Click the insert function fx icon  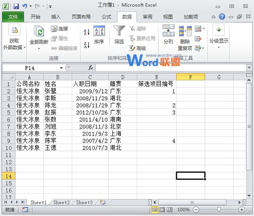[90, 68]
